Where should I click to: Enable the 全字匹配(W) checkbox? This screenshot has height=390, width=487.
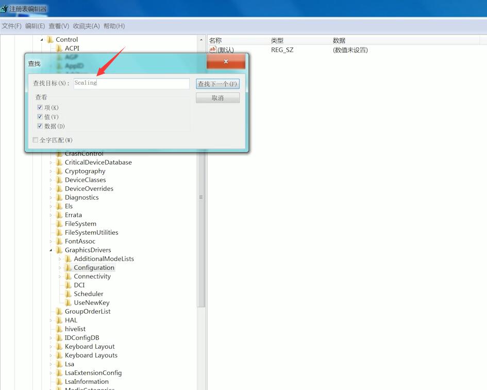[x=36, y=140]
